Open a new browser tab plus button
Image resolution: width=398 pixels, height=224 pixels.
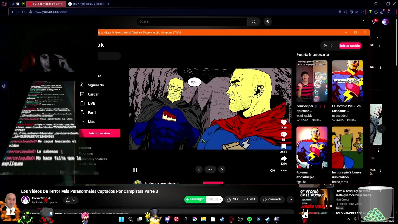click(108, 4)
